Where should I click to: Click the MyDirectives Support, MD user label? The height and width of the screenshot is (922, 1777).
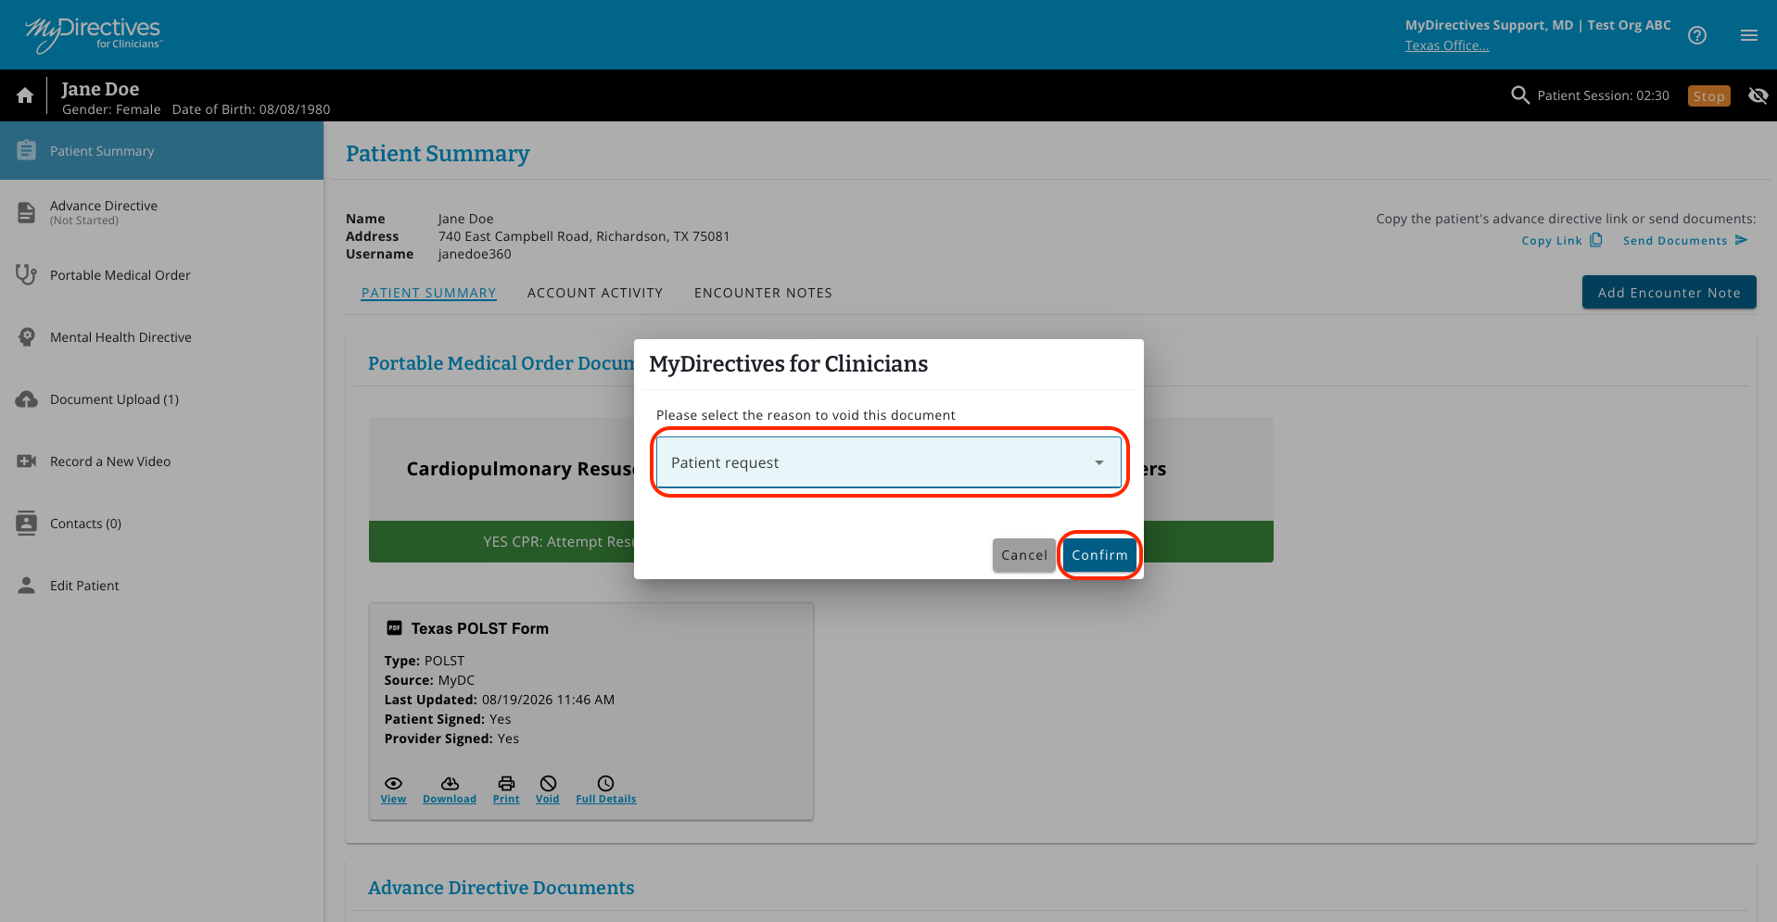tap(1490, 25)
